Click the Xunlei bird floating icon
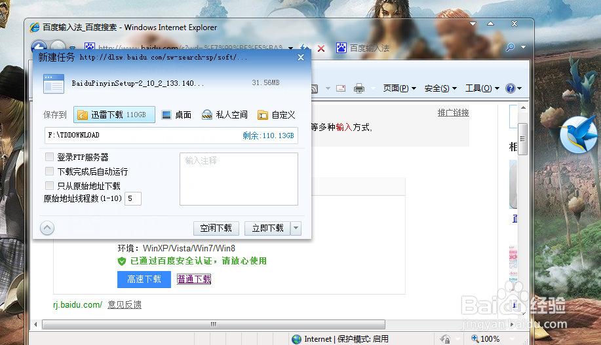This screenshot has width=601, height=345. (578, 134)
